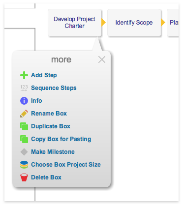Click the pencil Rename Box icon
Screen dimensions: 184x204
click(24, 114)
